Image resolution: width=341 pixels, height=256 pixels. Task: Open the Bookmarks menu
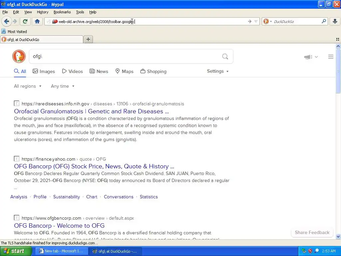pyautogui.click(x=62, y=12)
